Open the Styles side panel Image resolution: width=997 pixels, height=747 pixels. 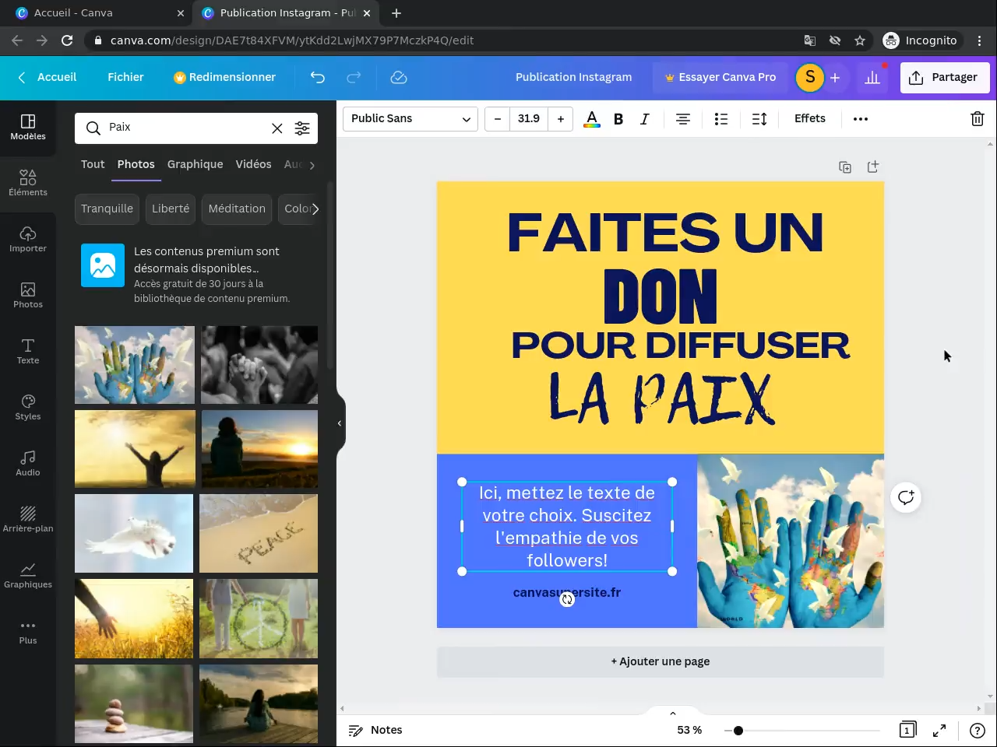[x=28, y=407]
